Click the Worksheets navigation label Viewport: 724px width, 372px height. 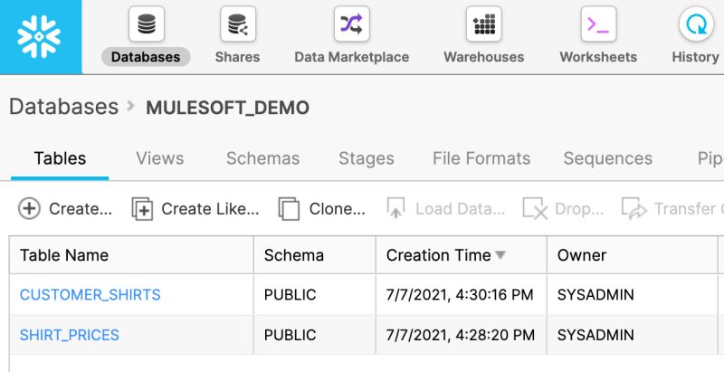598,57
